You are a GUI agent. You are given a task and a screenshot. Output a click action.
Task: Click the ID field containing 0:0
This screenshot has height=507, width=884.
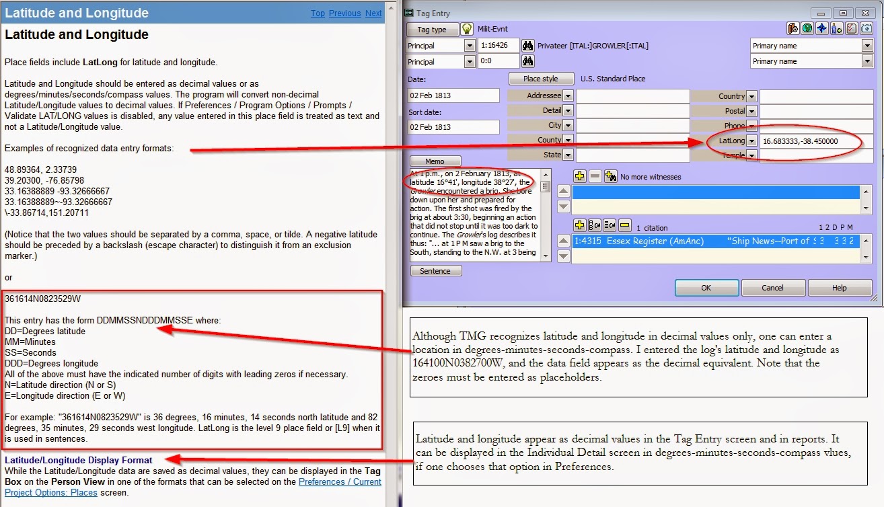[499, 61]
